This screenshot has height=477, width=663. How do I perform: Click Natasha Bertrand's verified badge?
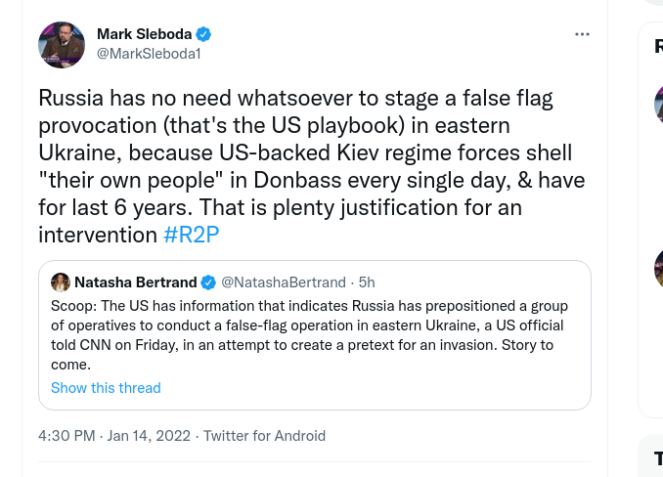pos(208,282)
